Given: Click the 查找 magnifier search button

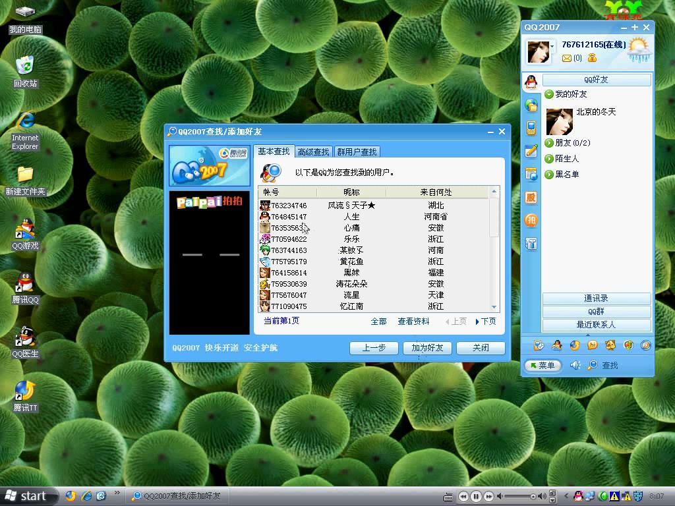Looking at the screenshot, I should 602,365.
